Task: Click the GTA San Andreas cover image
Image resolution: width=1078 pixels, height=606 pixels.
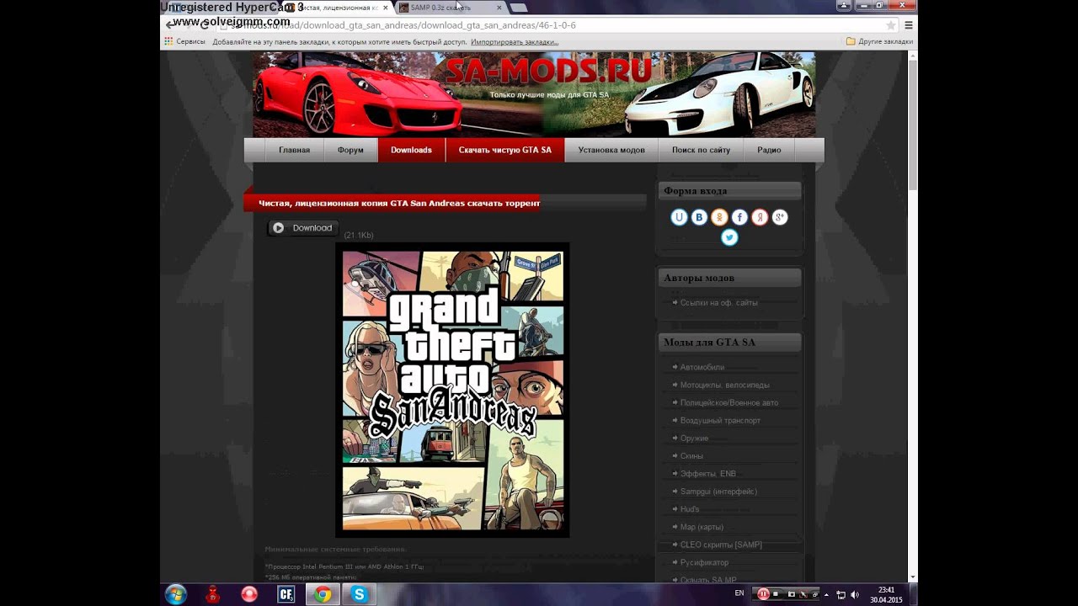Action: (x=452, y=390)
